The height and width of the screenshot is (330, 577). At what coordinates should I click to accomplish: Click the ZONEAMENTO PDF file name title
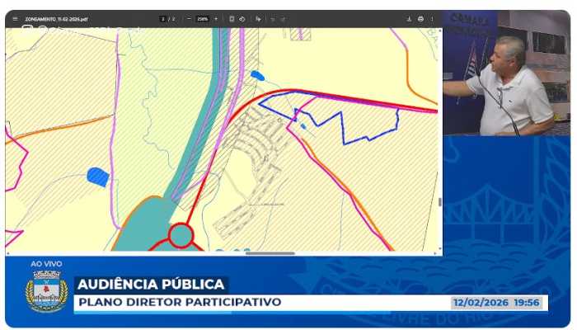[57, 19]
